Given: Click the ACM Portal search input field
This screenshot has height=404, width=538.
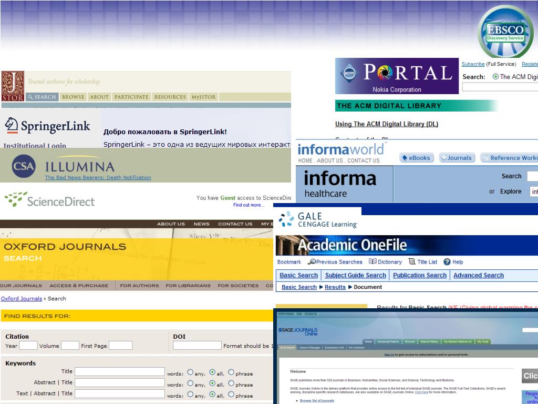Looking at the screenshot, I should click(500, 87).
